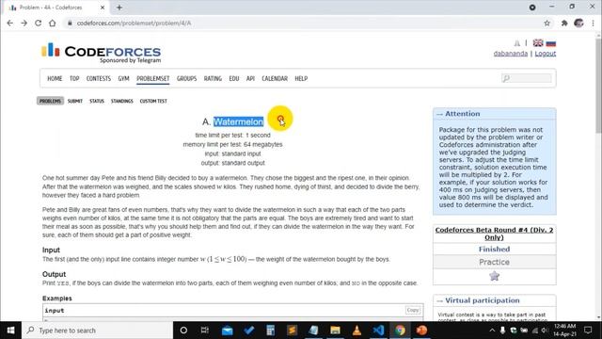602x339 pixels.
Task: Open dabananda profile link
Action: (510, 54)
